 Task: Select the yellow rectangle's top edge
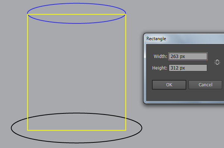click(77, 14)
